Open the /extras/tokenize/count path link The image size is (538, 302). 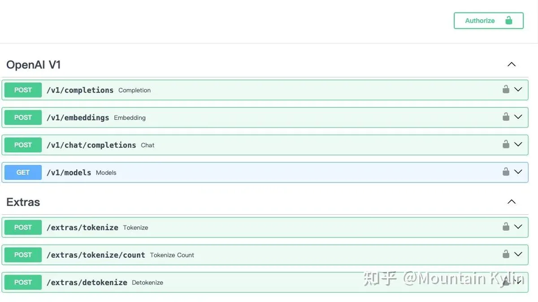click(x=95, y=255)
